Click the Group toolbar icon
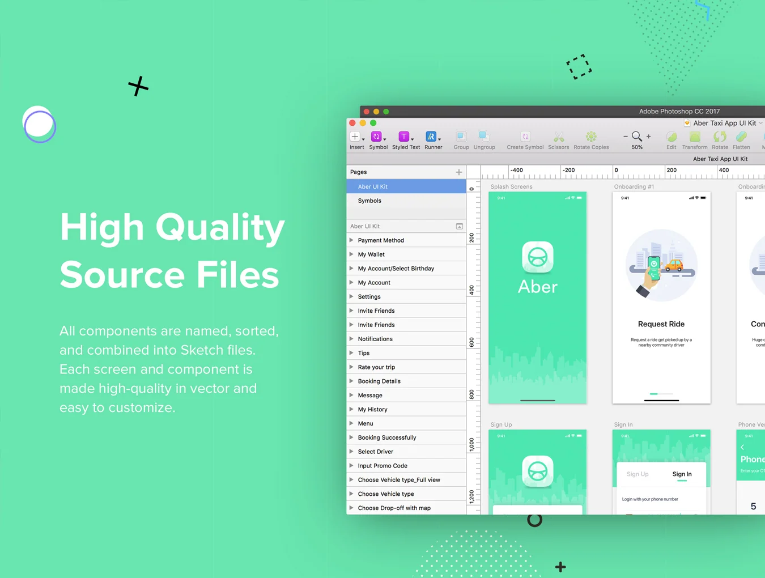Viewport: 765px width, 578px height. pos(461,137)
